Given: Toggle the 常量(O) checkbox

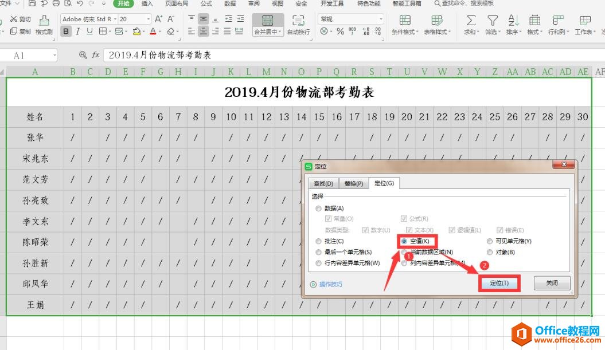Looking at the screenshot, I should [x=328, y=219].
